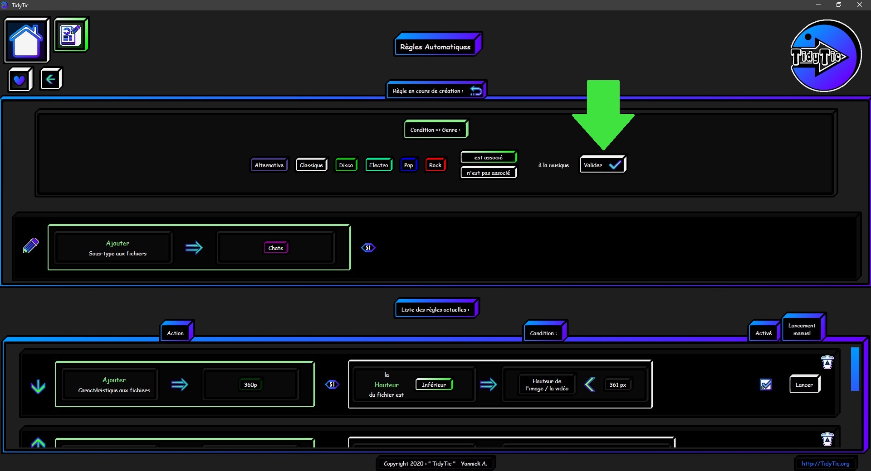Click the Valider button
The width and height of the screenshot is (871, 471).
602,164
